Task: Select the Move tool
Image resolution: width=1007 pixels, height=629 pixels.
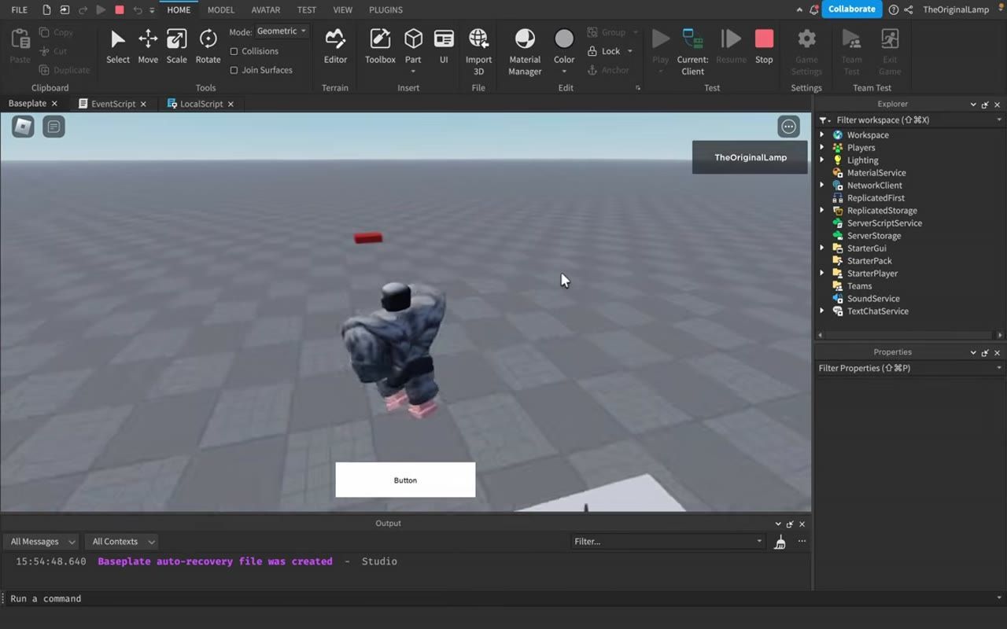Action: [x=148, y=47]
